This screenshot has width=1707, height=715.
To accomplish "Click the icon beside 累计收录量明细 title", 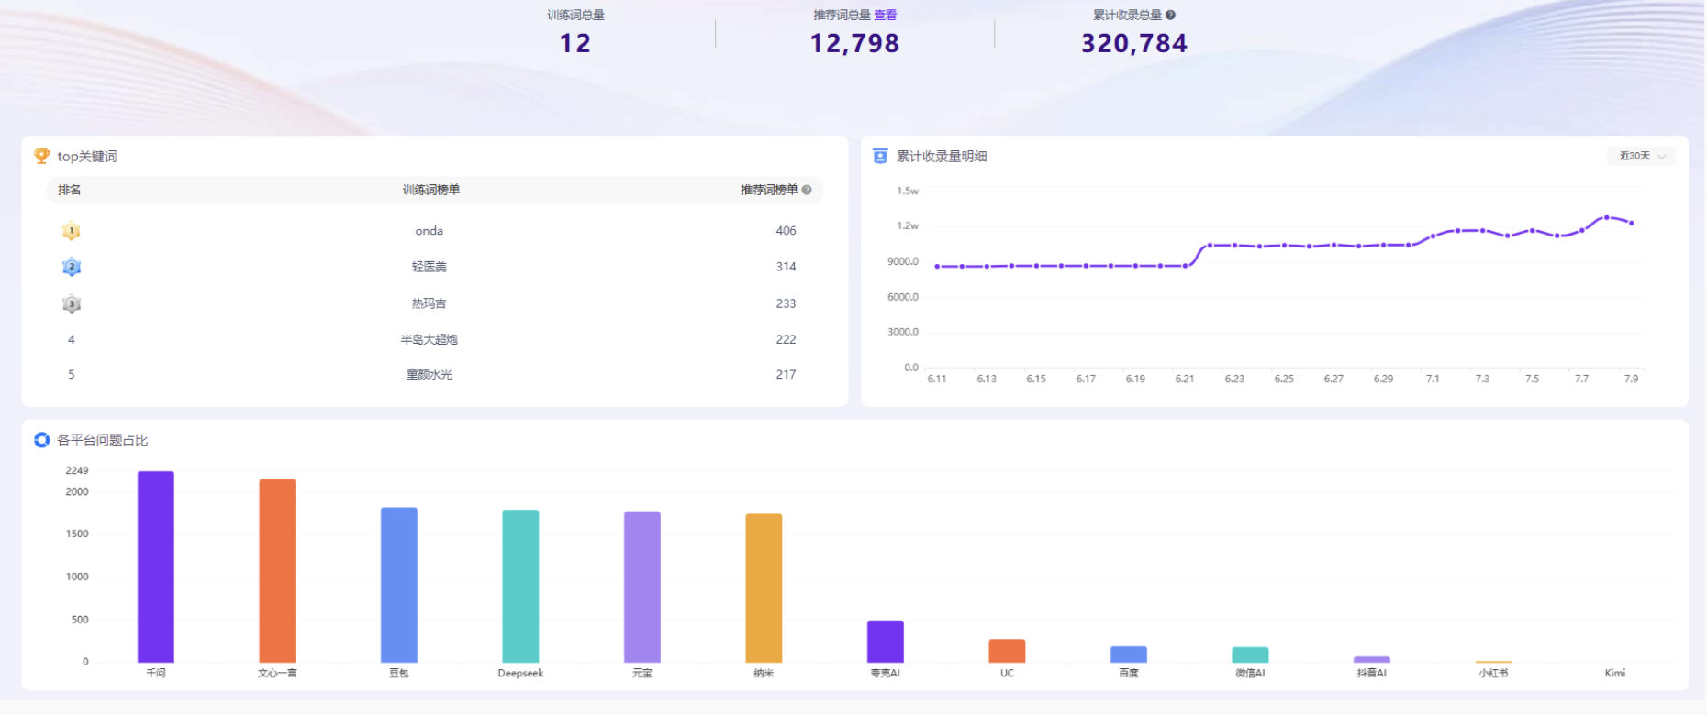I will (880, 156).
